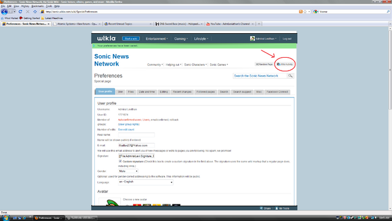Switch to the Search suggest tab
This screenshot has height=221, width=392.
tap(242, 91)
